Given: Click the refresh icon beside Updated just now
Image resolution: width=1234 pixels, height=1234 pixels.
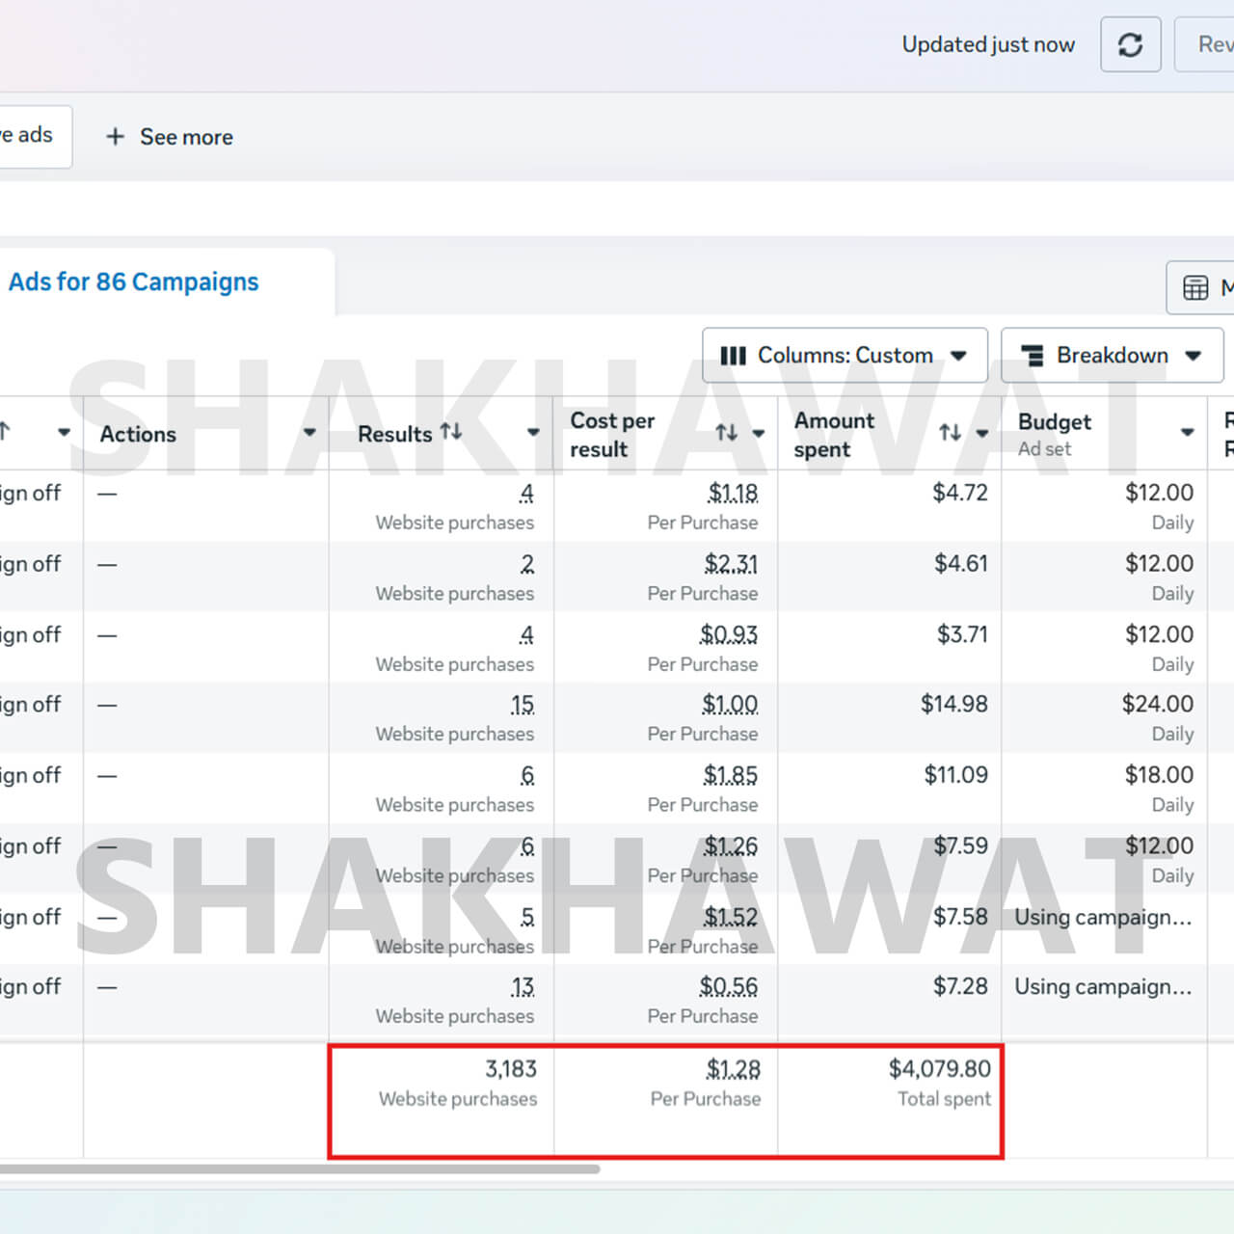Looking at the screenshot, I should (x=1130, y=44).
